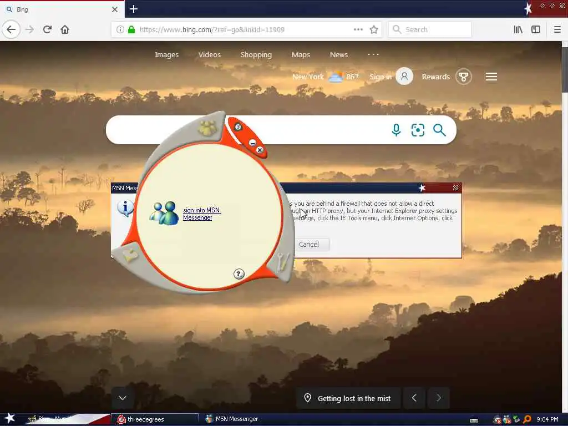Click the Bing account avatar icon
This screenshot has width=568, height=426.
[404, 77]
